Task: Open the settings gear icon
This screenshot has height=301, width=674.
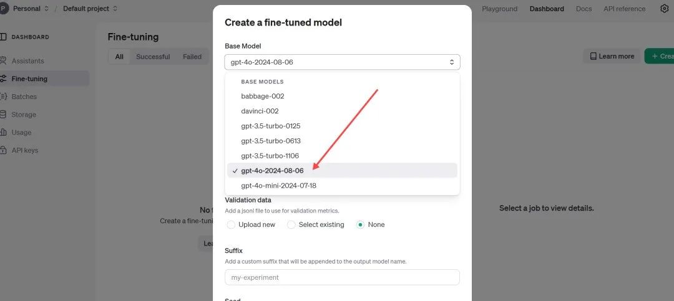Action: point(664,9)
